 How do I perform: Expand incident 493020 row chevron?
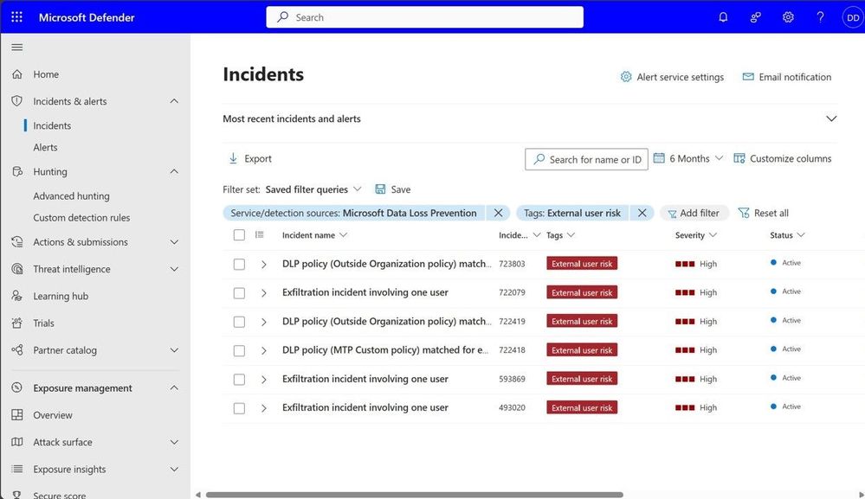point(264,408)
